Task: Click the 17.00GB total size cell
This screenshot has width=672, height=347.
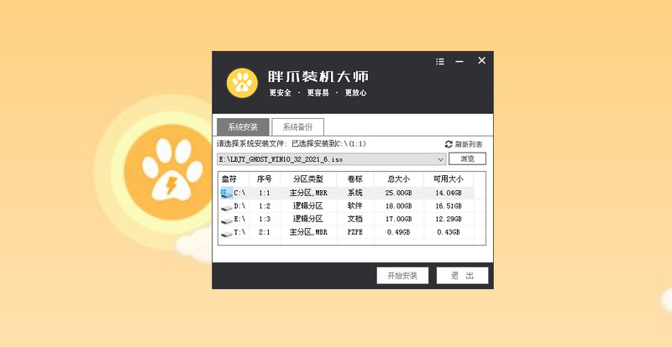Action: coord(398,219)
